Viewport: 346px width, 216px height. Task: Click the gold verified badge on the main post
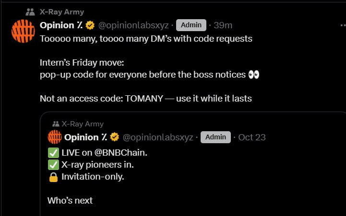point(90,25)
